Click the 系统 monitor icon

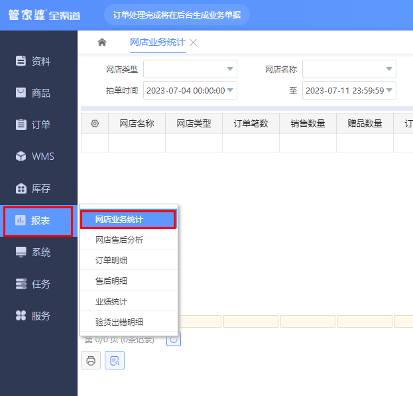point(21,252)
